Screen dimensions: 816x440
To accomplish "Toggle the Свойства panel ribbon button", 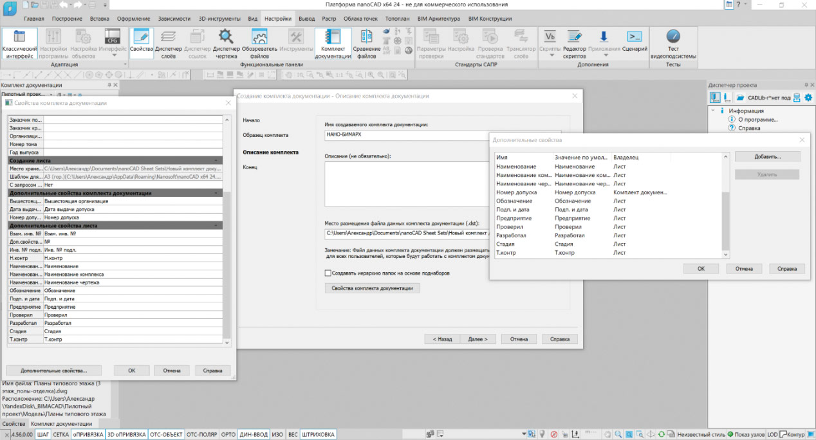I will tap(142, 44).
